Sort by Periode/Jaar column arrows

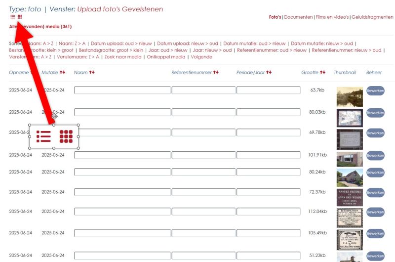coord(269,72)
